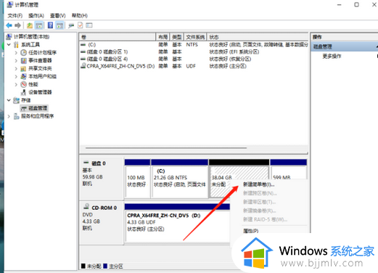Viewport: 378px width, 273px height.
Task: Click the 磁盘管理 disk icon in tree
Action: point(23,108)
